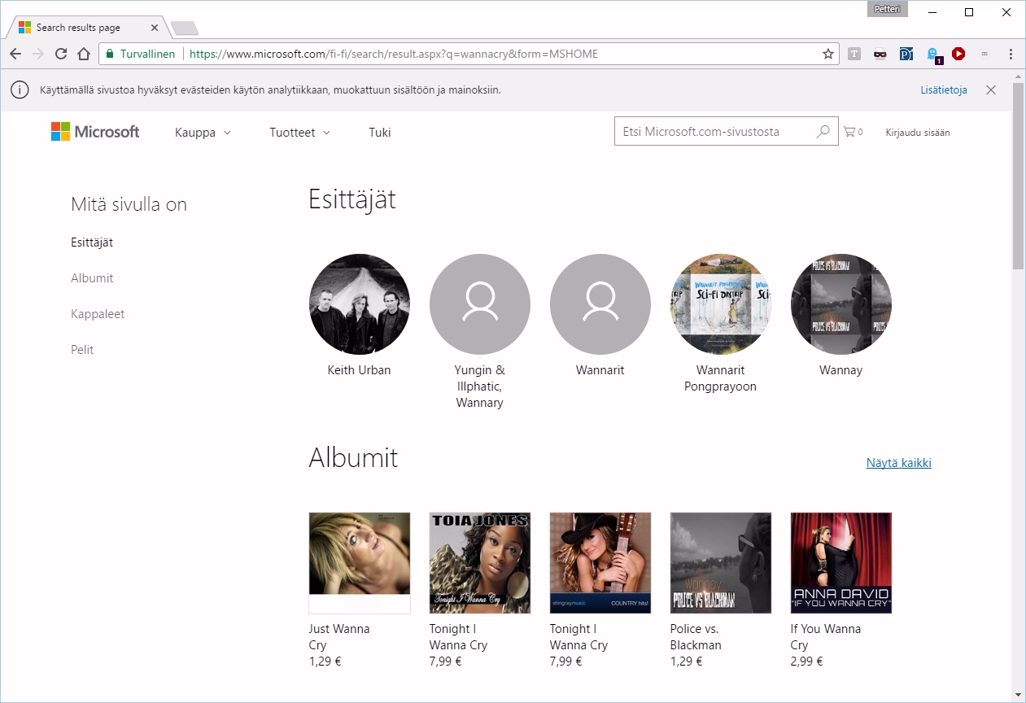The height and width of the screenshot is (703, 1026).
Task: Bookmark this page with the star icon
Action: click(x=828, y=54)
